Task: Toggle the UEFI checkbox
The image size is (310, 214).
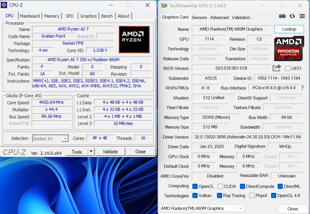Action: click(288, 69)
